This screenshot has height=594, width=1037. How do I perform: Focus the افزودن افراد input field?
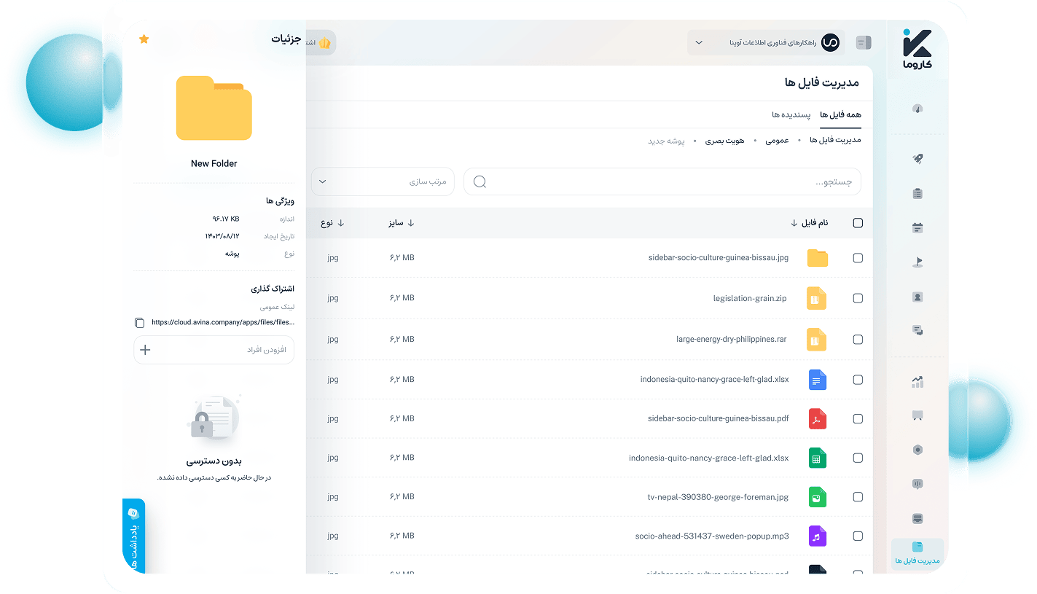[214, 350]
